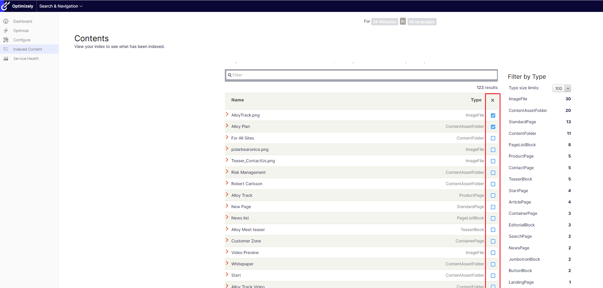Viewport: 603px width, 288px height.
Task: Open the Search & Navigation dropdown
Action: (x=61, y=6)
